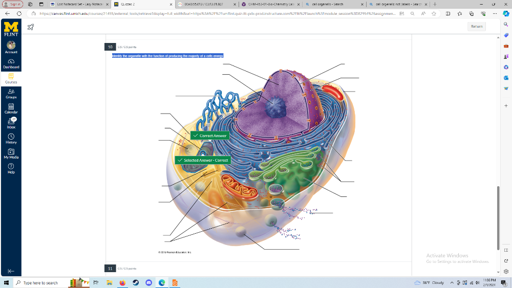Open the Account profile avatar
The width and height of the screenshot is (512, 288).
(11, 46)
